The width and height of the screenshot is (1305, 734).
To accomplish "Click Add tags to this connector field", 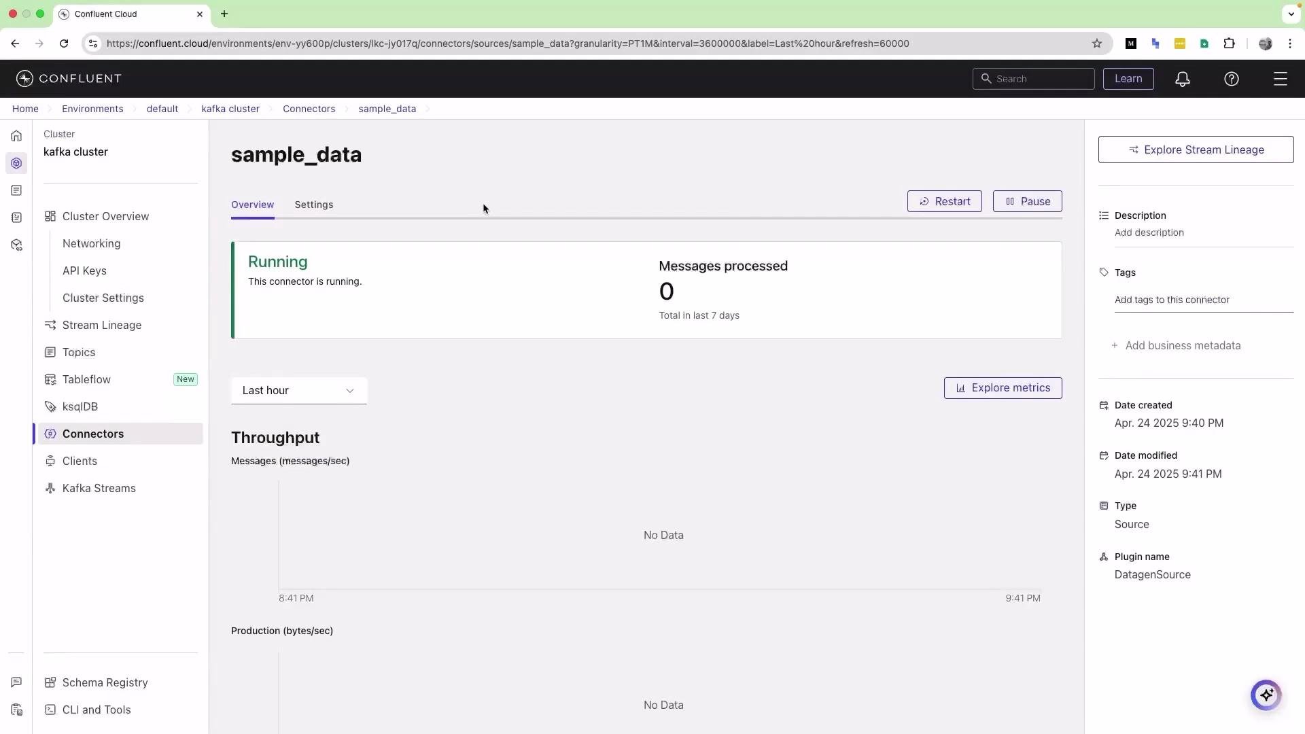I will pyautogui.click(x=1204, y=300).
